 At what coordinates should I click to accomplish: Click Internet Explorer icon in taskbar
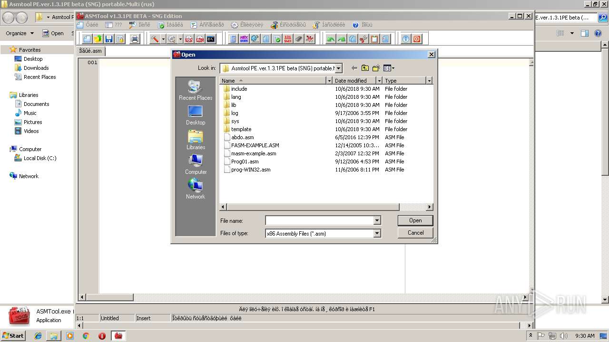point(38,336)
